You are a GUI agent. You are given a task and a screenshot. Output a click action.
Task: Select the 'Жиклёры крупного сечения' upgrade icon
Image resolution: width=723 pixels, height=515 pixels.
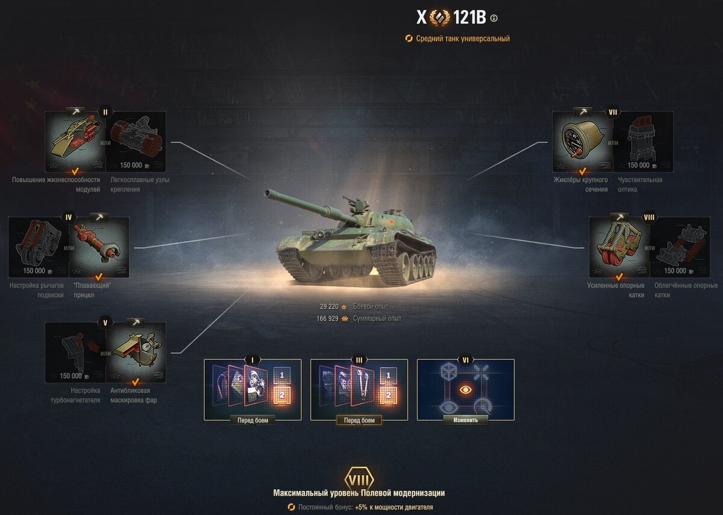pos(583,142)
